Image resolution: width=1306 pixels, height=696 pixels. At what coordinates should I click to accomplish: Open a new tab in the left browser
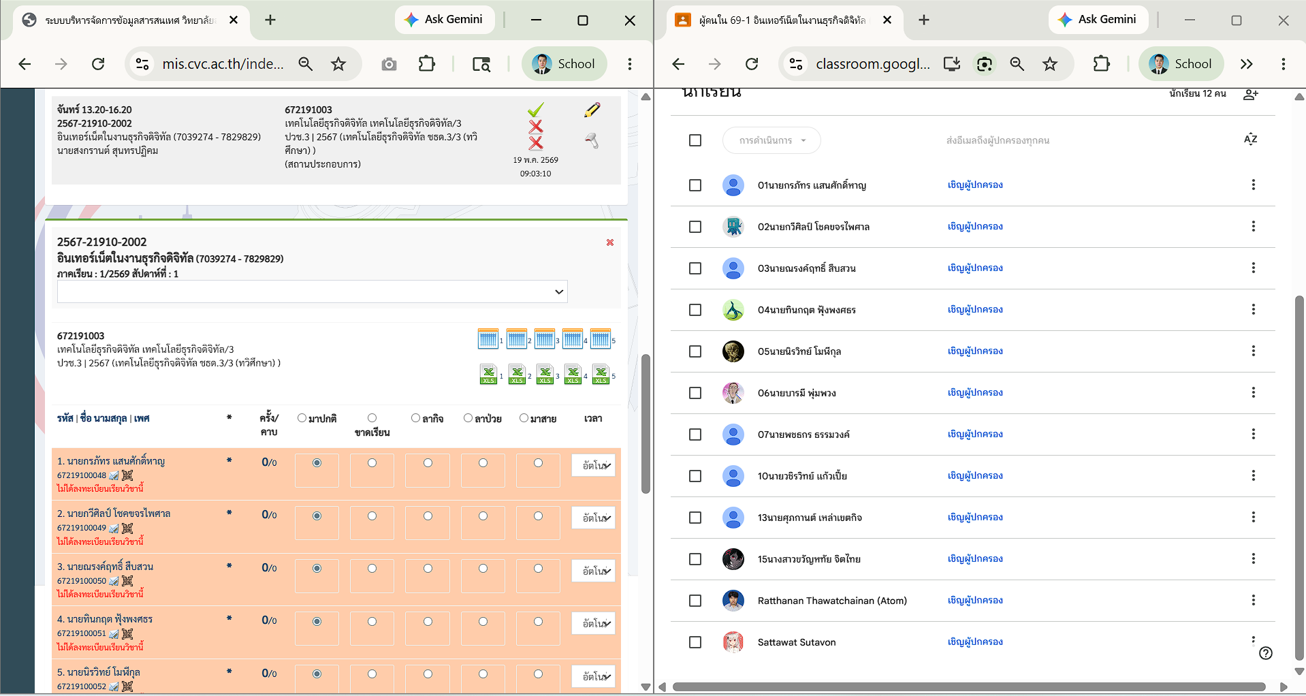(270, 20)
